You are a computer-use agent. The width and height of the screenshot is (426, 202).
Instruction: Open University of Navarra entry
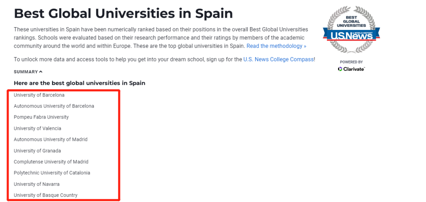37,184
